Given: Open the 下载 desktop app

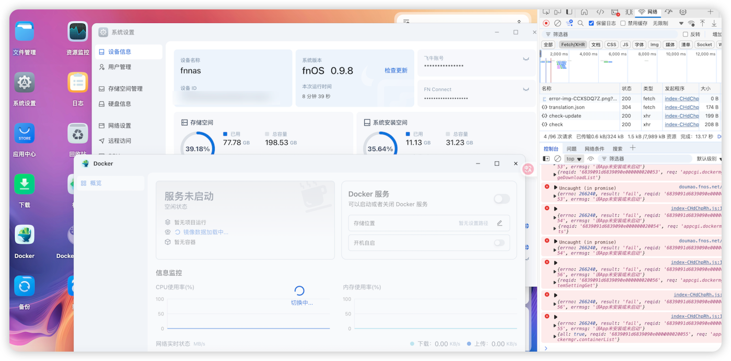Looking at the screenshot, I should (24, 184).
